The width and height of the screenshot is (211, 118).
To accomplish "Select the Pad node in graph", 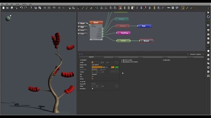I will (x=145, y=26).
